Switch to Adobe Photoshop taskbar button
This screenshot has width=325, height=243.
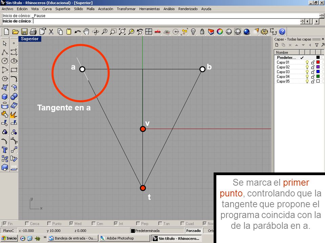tap(124, 238)
